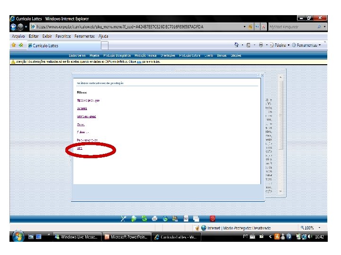The image size is (341, 255).
Task: Click the Feeds icon in command bar
Action: [x=248, y=45]
